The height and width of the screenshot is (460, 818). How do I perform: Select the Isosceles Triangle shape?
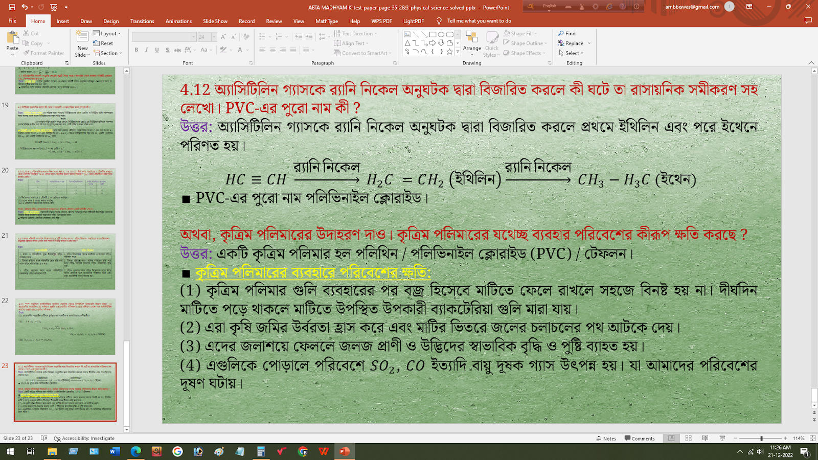pos(407,43)
